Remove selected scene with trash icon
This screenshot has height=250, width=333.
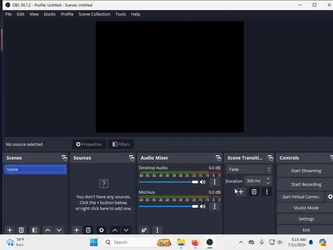[x=21, y=230]
